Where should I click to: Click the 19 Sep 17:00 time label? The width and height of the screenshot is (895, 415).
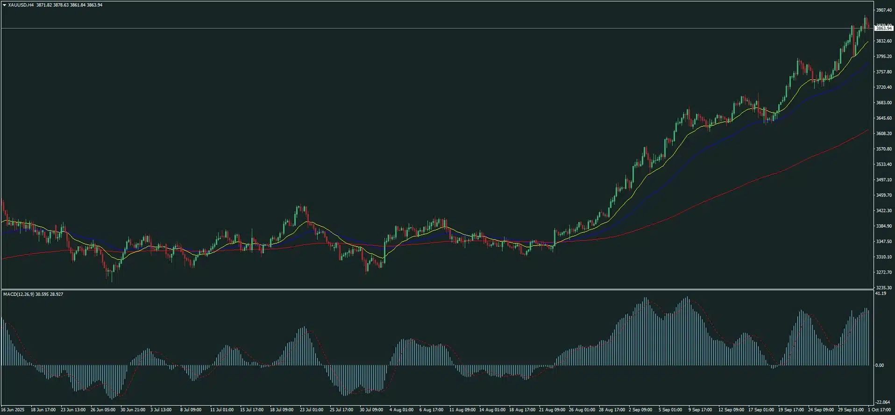tap(791, 410)
